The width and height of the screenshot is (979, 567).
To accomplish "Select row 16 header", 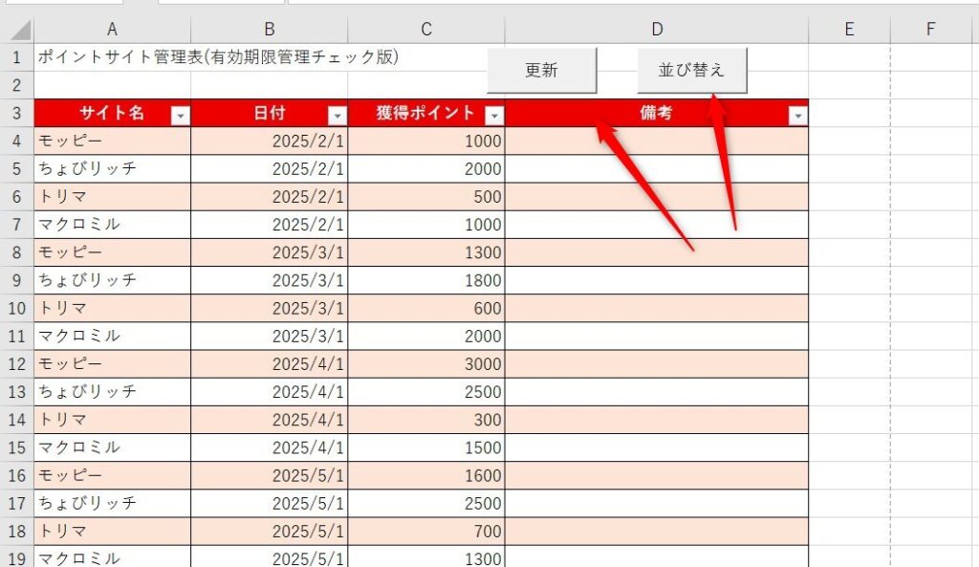I will pos(17,476).
